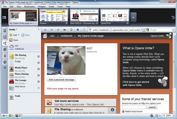Reload the page with the green Reload icon
This screenshot has width=177, height=119.
pyautogui.click(x=71, y=30)
